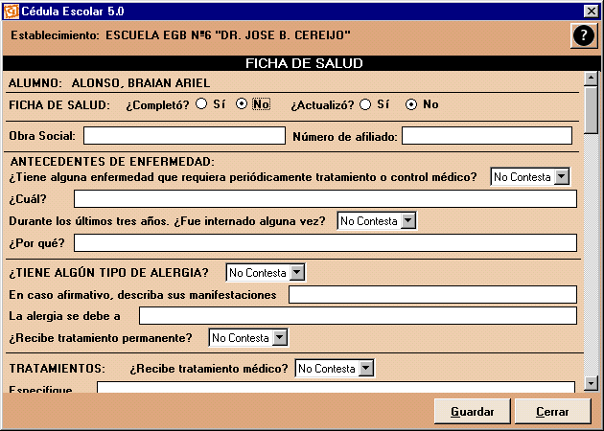Viewport: 604px width, 431px height.
Task: Click the TRATAMIENTOS label
Action: pos(57,369)
